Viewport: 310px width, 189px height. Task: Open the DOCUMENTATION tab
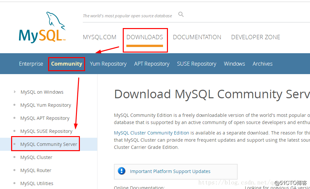click(197, 37)
